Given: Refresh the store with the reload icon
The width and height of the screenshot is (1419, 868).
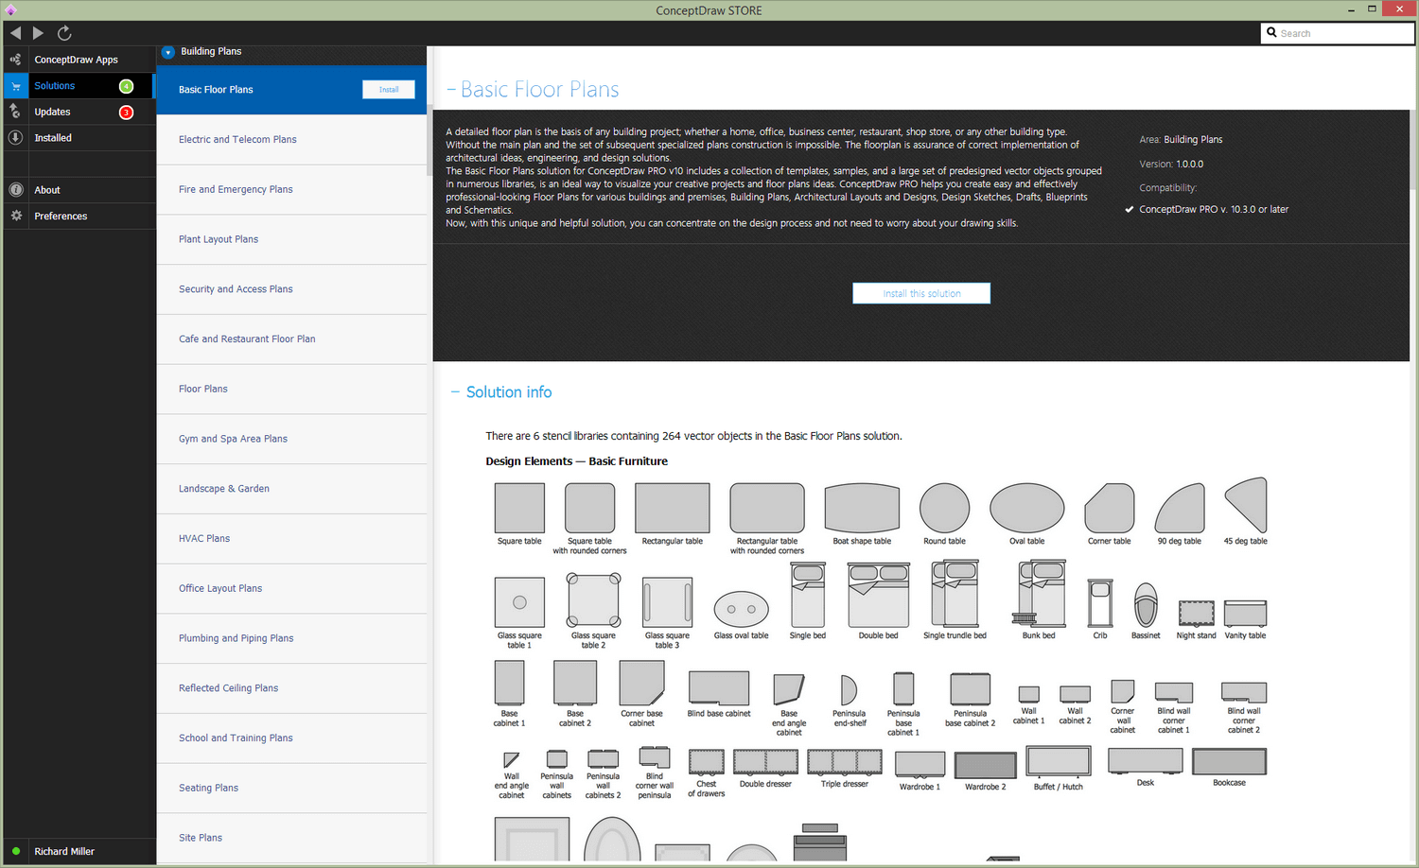Looking at the screenshot, I should tap(64, 33).
